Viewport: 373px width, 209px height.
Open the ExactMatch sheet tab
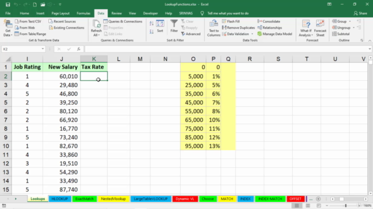[85, 199]
